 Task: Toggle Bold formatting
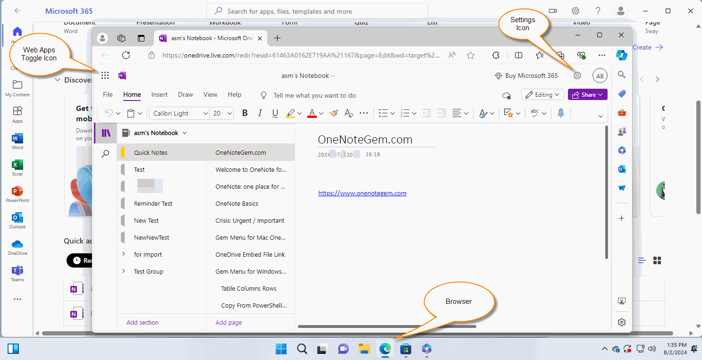click(x=245, y=113)
